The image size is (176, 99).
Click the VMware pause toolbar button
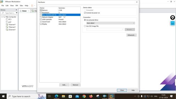tap(32, 5)
